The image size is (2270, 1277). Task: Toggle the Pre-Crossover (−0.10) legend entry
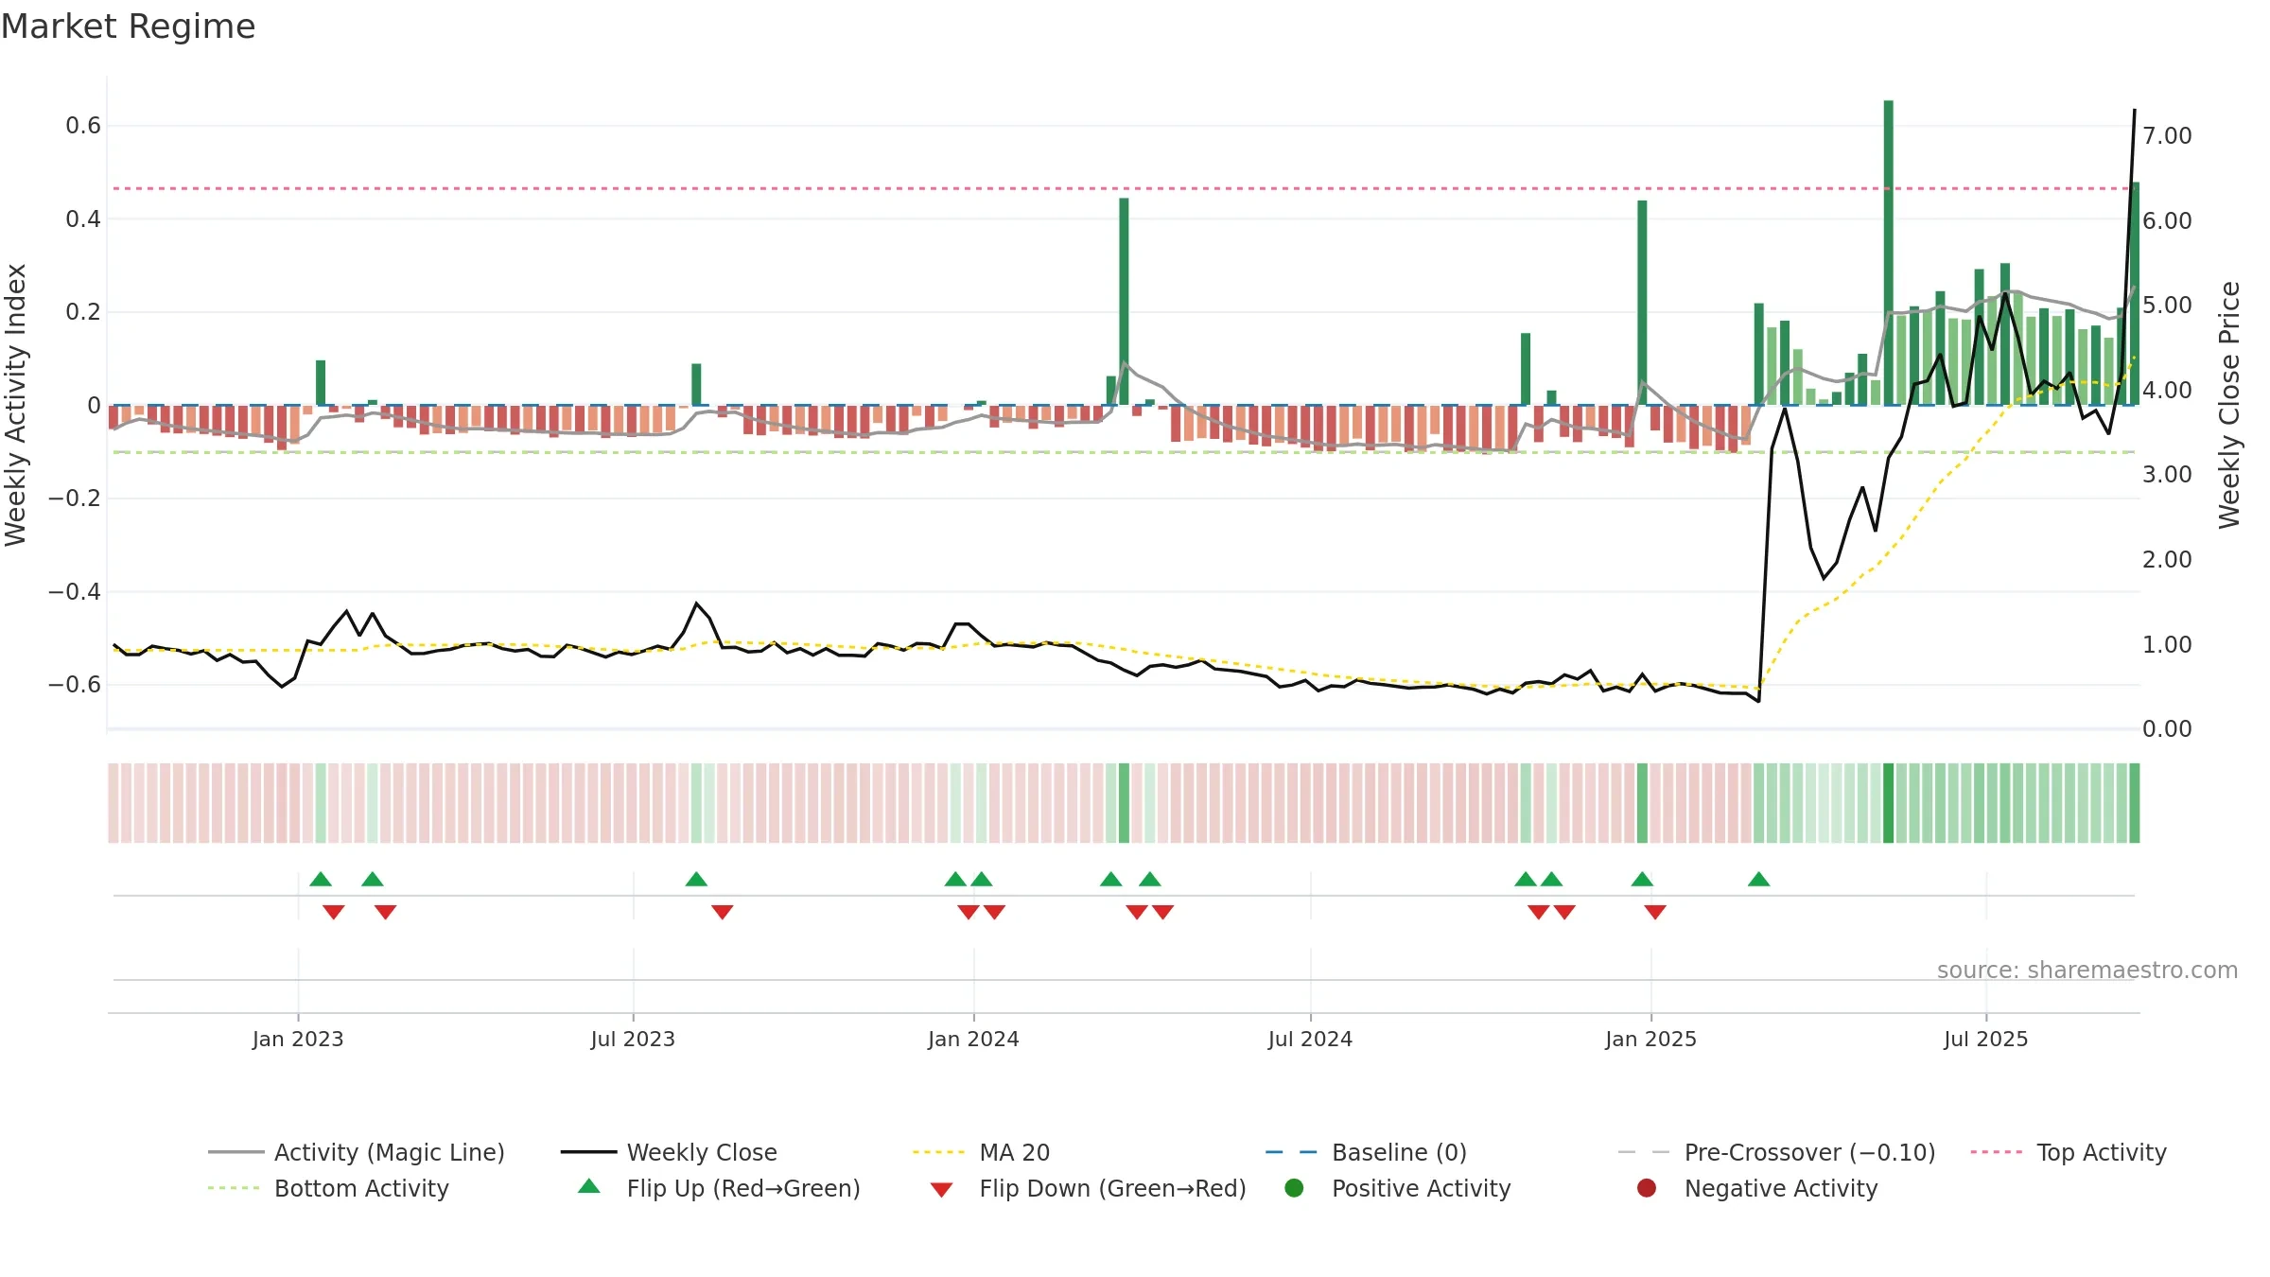[1776, 1152]
